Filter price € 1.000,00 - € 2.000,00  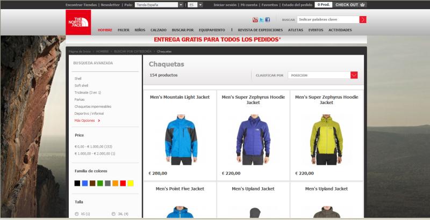point(95,154)
